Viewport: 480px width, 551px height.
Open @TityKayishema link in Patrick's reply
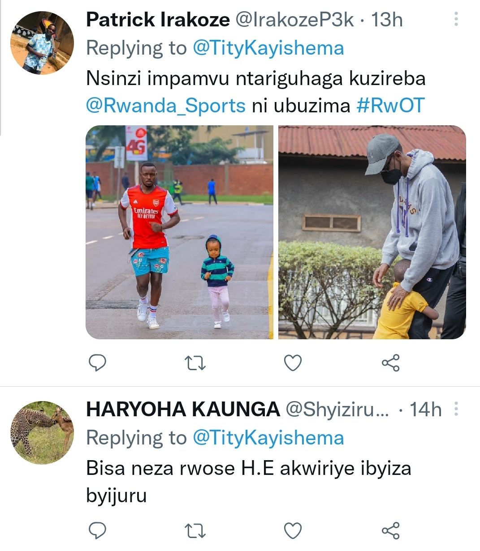(268, 48)
